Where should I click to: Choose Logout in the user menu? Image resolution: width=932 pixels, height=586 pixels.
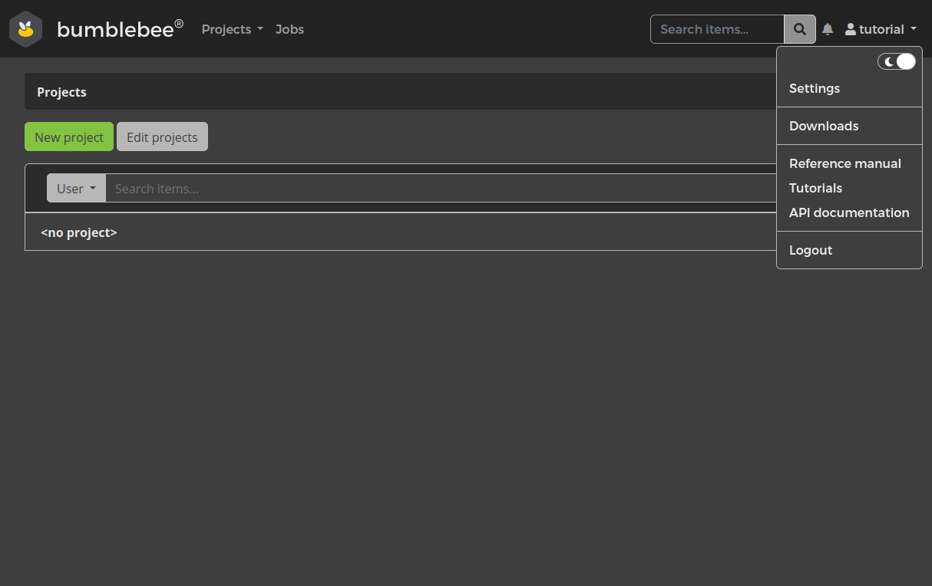point(811,250)
